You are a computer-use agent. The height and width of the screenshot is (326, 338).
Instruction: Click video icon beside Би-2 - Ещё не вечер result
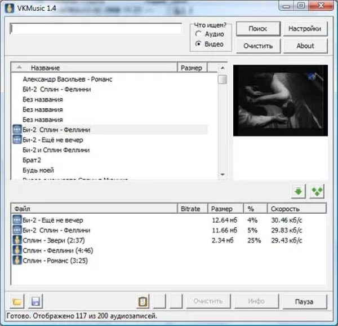coord(17,140)
